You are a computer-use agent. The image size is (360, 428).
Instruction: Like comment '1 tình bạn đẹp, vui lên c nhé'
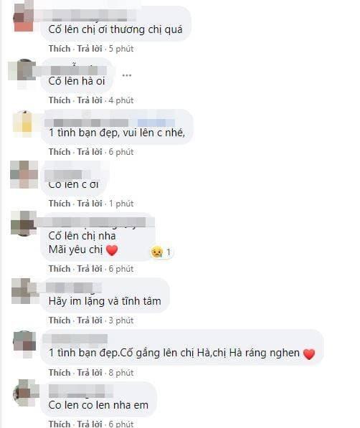click(60, 152)
